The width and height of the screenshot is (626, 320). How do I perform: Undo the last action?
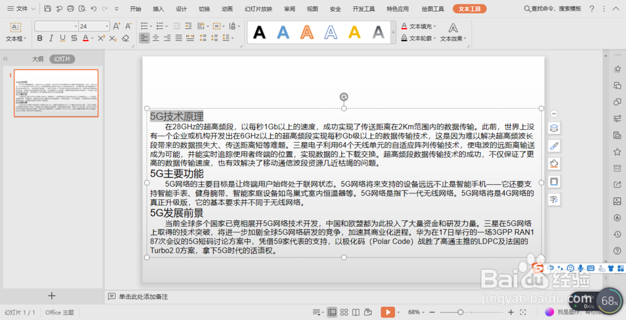point(93,9)
